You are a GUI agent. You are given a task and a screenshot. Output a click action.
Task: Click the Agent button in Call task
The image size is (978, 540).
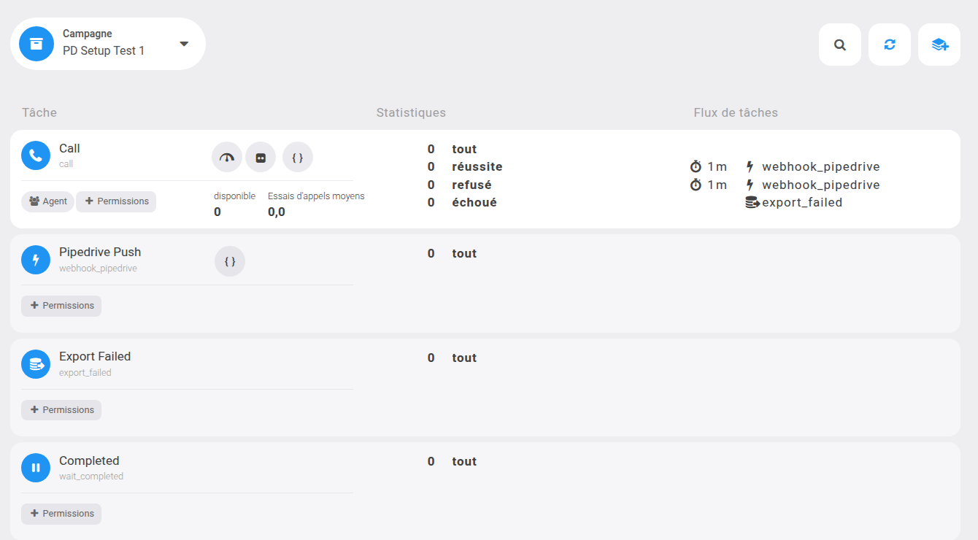[x=47, y=201]
